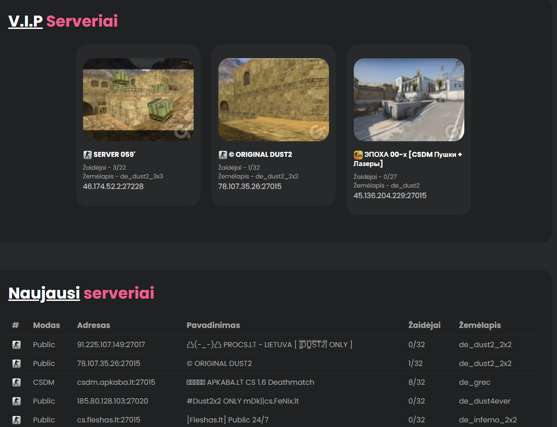Click the de_dust4ever map cell

click(485, 401)
